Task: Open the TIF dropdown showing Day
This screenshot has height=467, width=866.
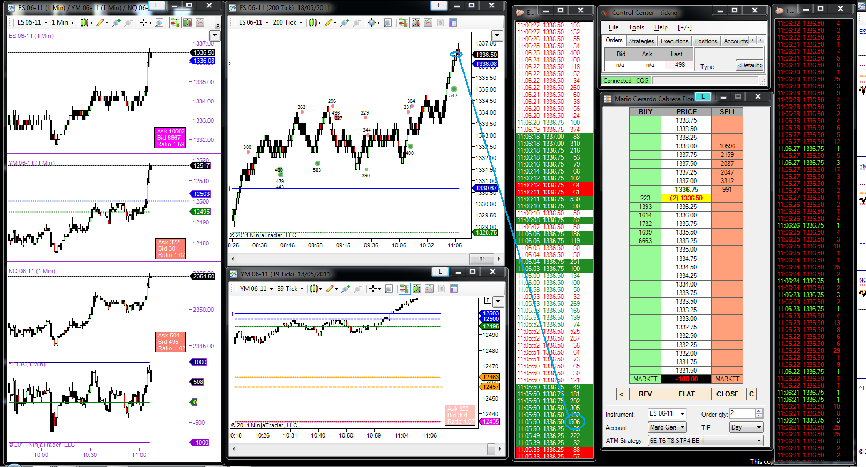Action: point(746,427)
